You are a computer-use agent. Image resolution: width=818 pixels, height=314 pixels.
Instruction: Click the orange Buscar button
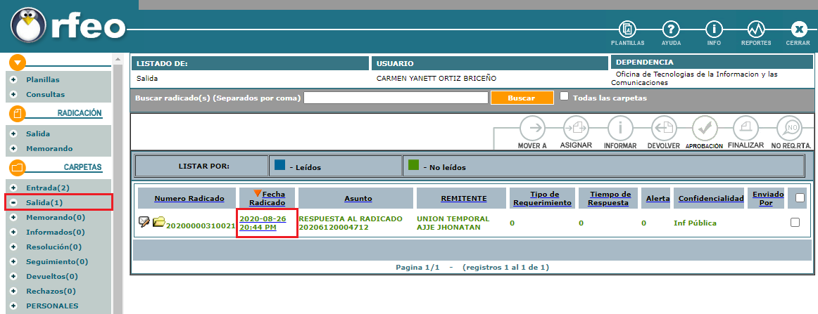(x=522, y=98)
